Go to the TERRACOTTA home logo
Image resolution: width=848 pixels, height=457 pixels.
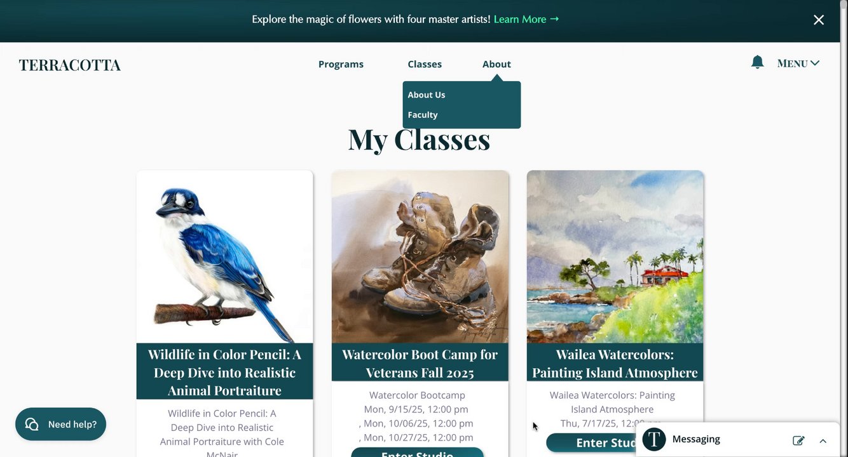click(70, 65)
